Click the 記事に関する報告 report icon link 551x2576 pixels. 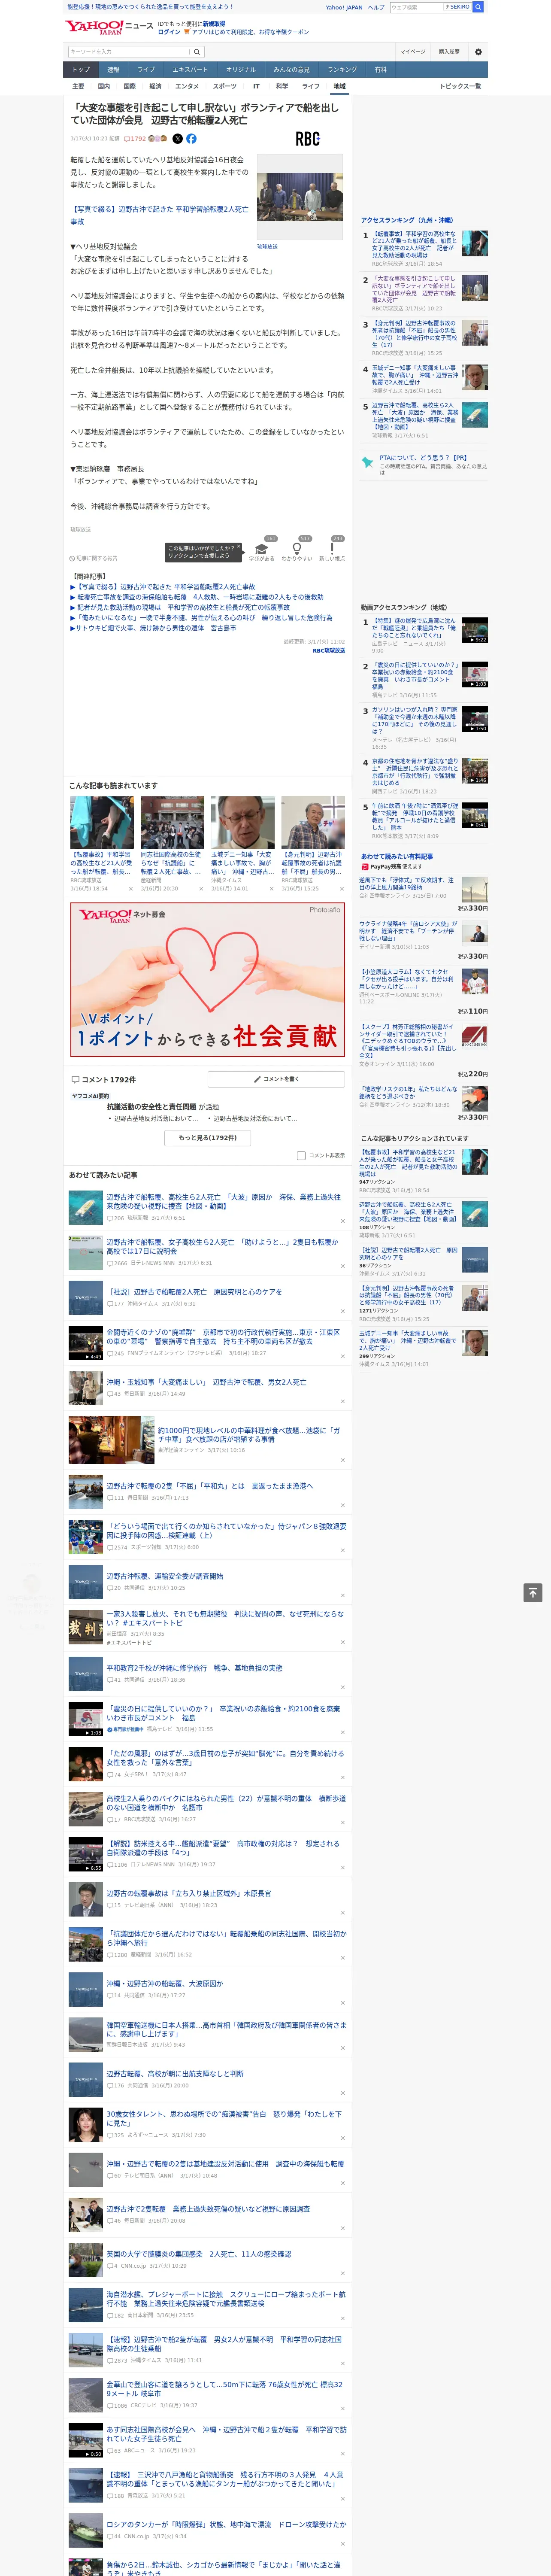94,558
